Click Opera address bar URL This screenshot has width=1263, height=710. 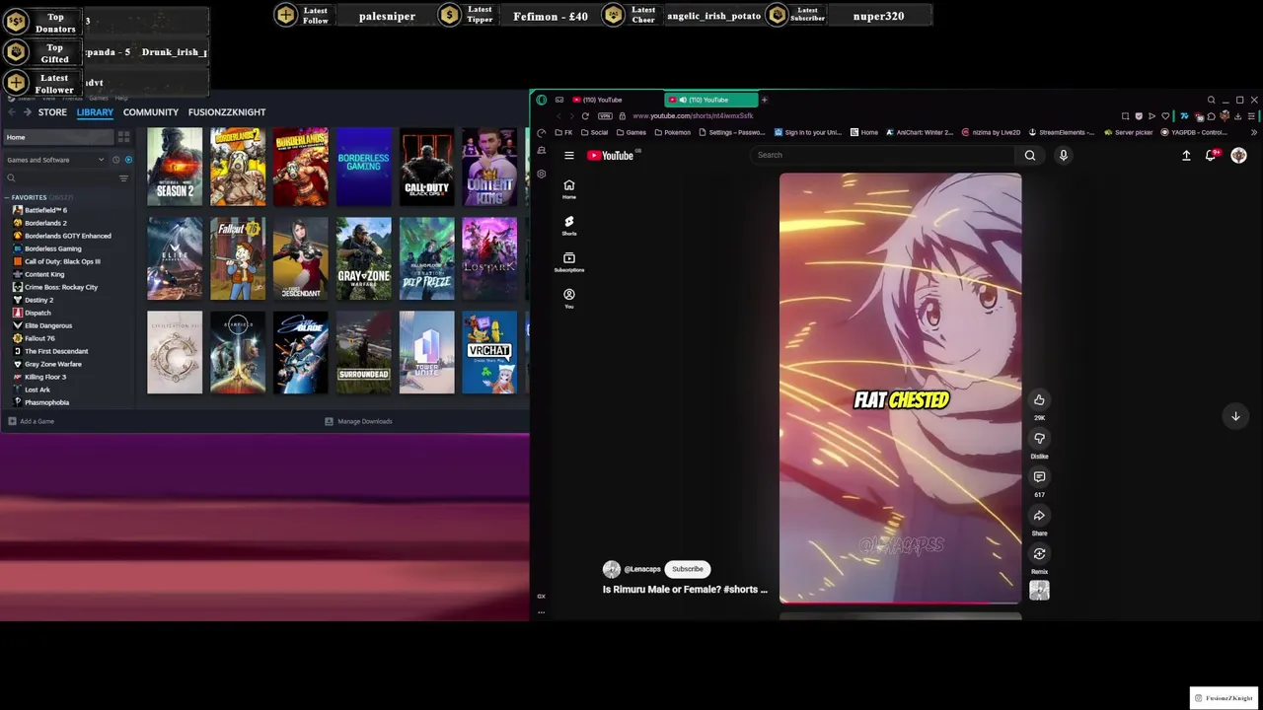[693, 115]
